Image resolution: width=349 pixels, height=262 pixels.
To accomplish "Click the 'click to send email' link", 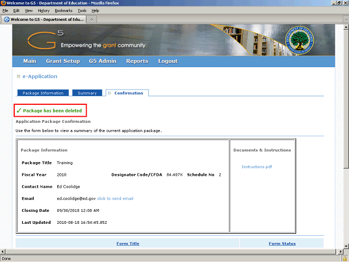I will point(115,199).
